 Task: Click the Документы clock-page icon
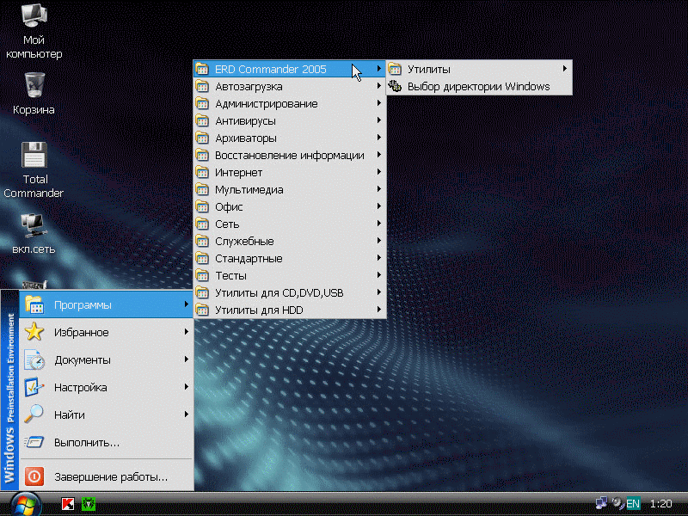(x=34, y=359)
